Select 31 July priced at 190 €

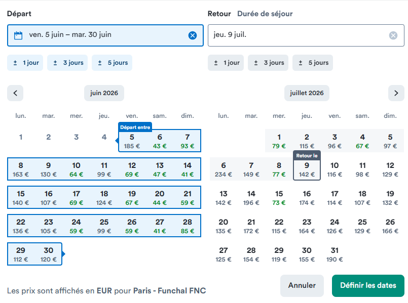(335, 254)
